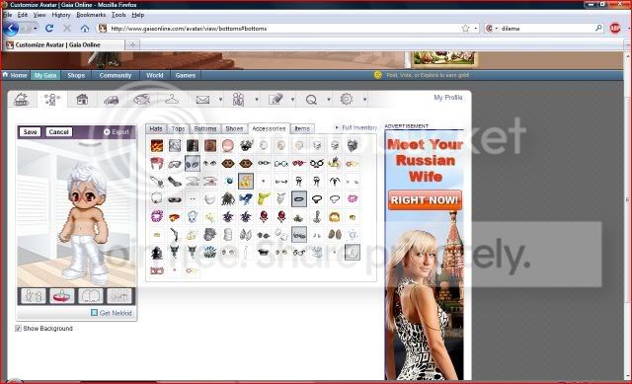
Task: Expand the Full Inventory link arrow
Action: 337,127
